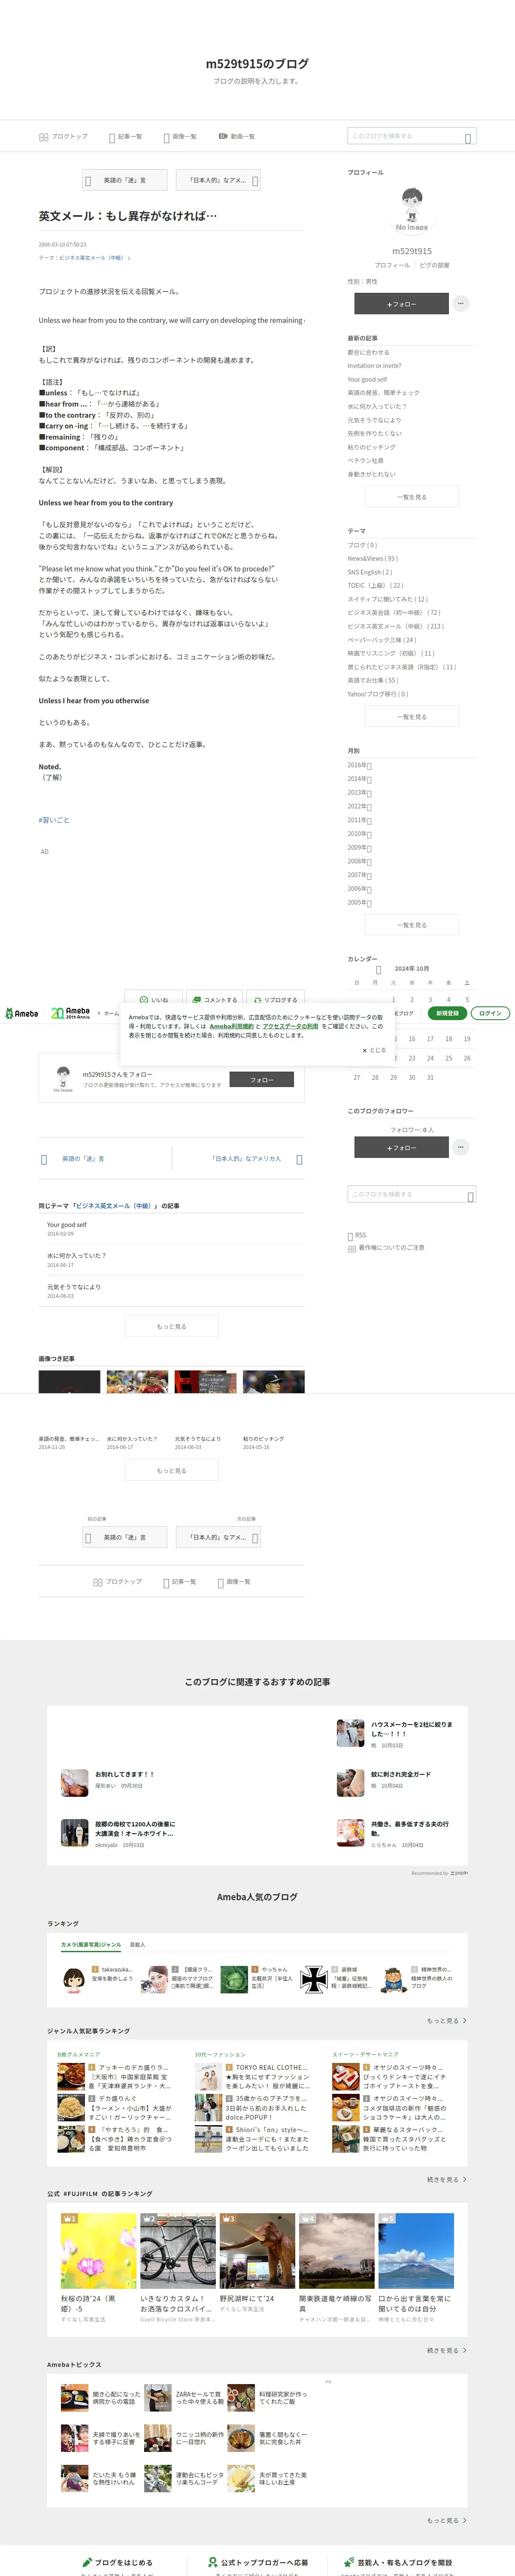Open hashtag #習いごと
This screenshot has width=515, height=2576.
(x=54, y=820)
